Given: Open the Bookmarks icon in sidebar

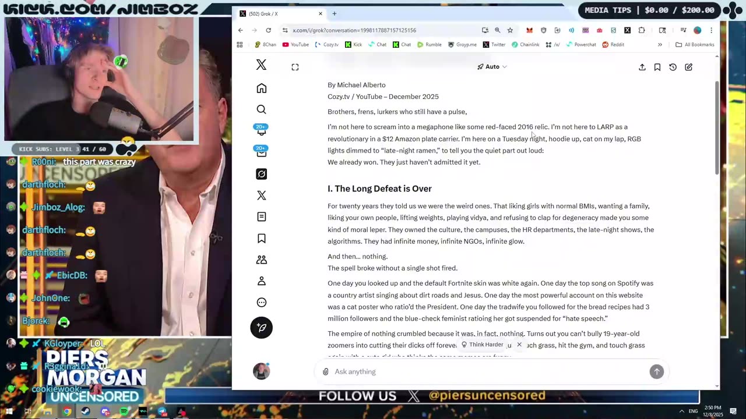Looking at the screenshot, I should click(261, 238).
